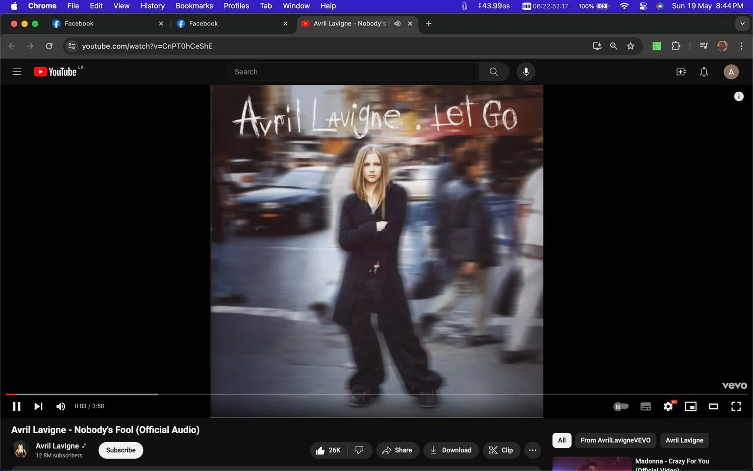View site information icon
The width and height of the screenshot is (753, 471).
pos(72,46)
